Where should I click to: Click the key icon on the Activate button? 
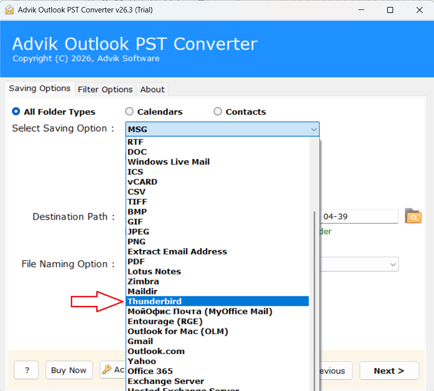click(x=107, y=370)
